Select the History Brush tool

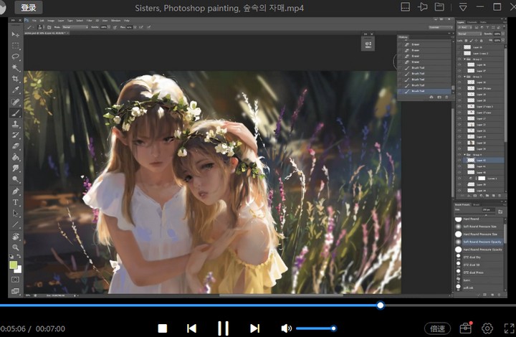pyautogui.click(x=15, y=135)
